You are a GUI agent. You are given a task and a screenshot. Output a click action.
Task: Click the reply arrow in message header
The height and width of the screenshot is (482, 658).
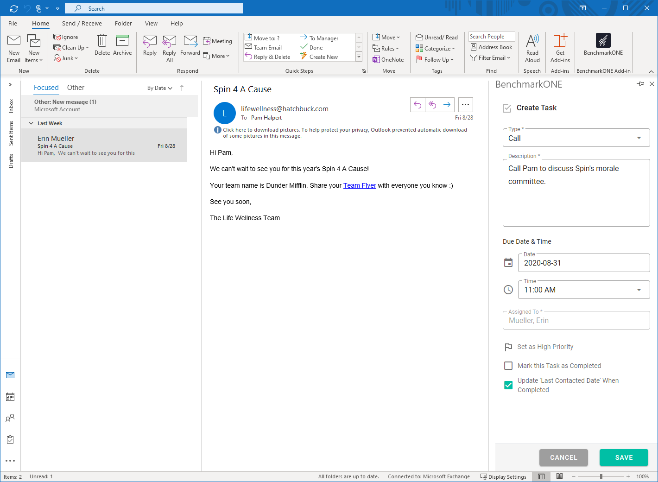tap(418, 105)
